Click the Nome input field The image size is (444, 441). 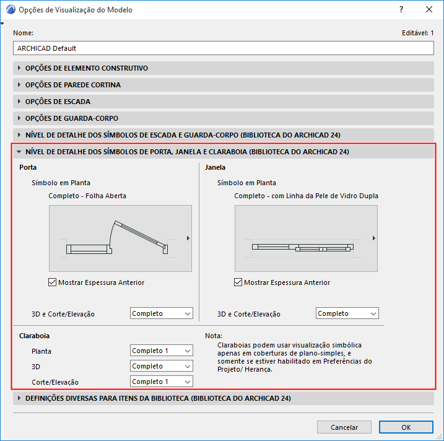coord(224,48)
